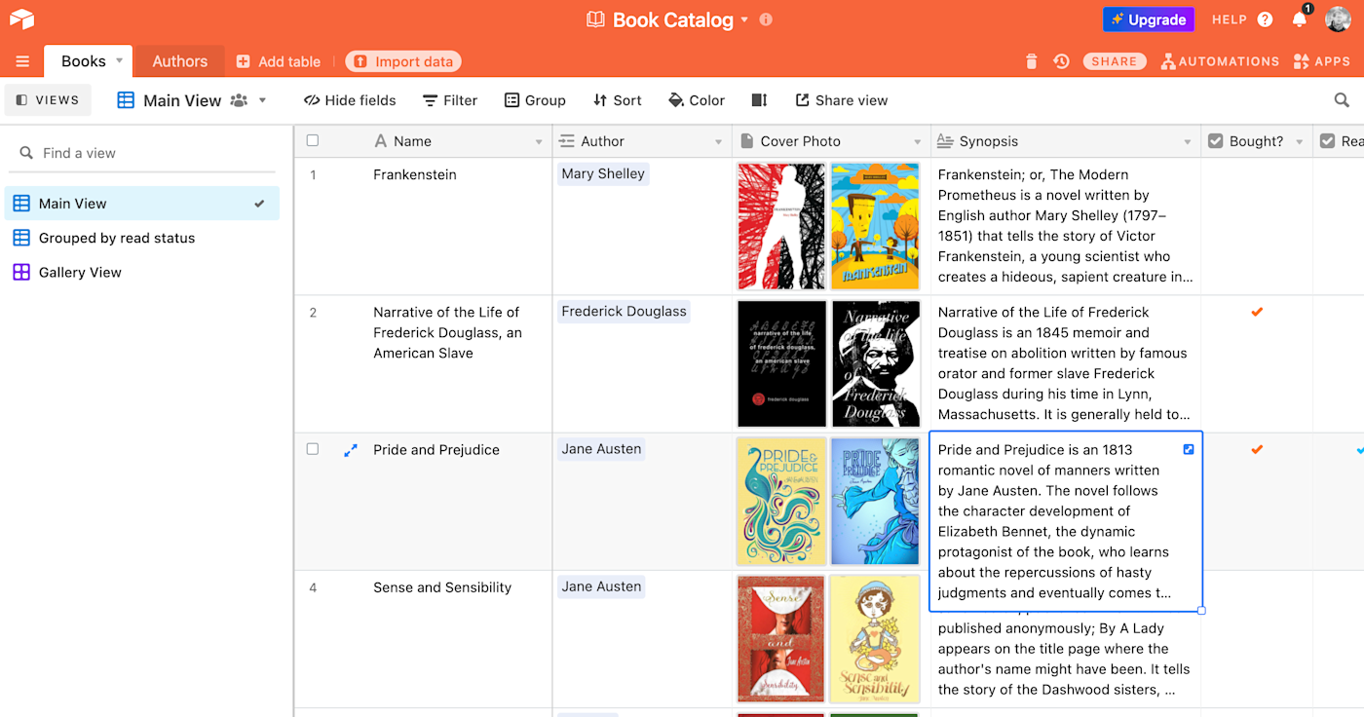The width and height of the screenshot is (1364, 717).
Task: Tick the select-all rows checkbox
Action: pos(313,141)
